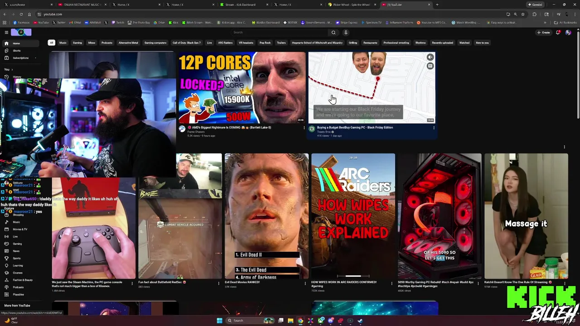Toggle captions on the BestBuy video preview
The image size is (580, 326).
pyautogui.click(x=430, y=66)
